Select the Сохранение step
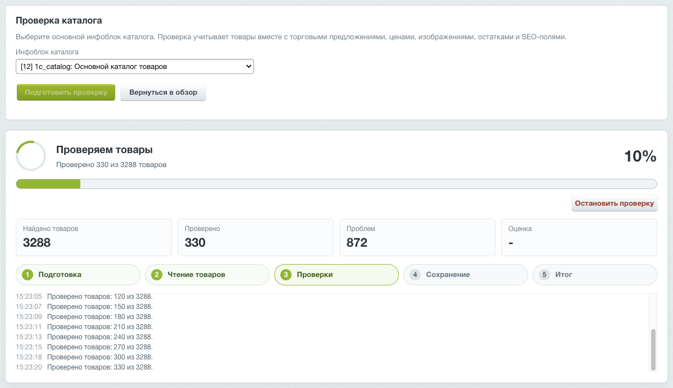The height and width of the screenshot is (388, 673). point(466,275)
